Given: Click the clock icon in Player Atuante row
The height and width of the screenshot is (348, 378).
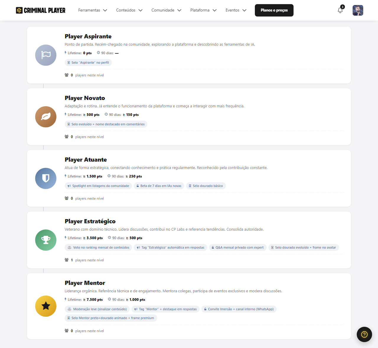Looking at the screenshot, I should [x=109, y=176].
